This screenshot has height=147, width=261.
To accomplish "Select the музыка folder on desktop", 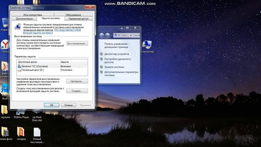I will tap(5, 111).
